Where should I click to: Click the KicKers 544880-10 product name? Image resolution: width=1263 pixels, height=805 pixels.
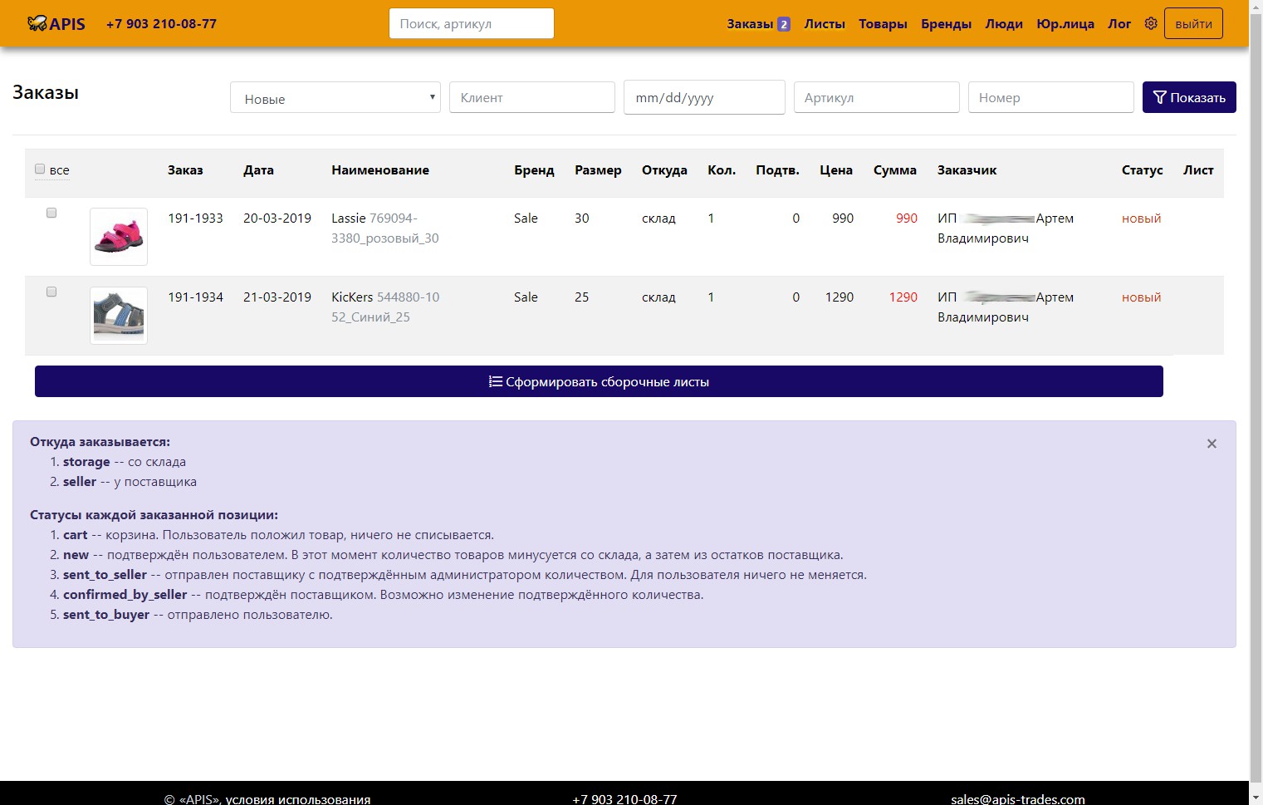pos(385,307)
